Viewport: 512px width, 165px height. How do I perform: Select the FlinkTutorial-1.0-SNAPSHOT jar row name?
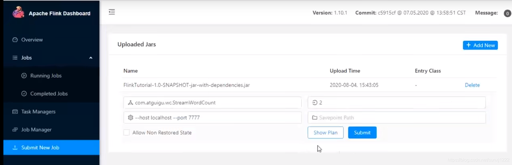(x=186, y=85)
